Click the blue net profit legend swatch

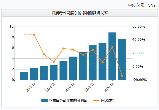(44, 101)
